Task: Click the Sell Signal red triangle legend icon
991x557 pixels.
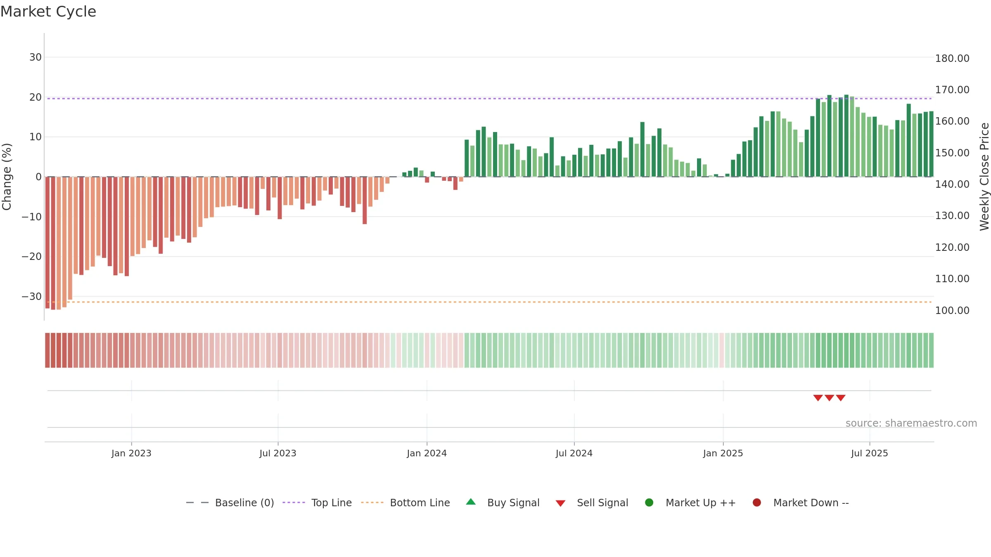Action: coord(560,503)
